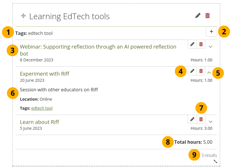Click the 3 results count text
This screenshot has height=167, width=232.
pyautogui.click(x=209, y=155)
